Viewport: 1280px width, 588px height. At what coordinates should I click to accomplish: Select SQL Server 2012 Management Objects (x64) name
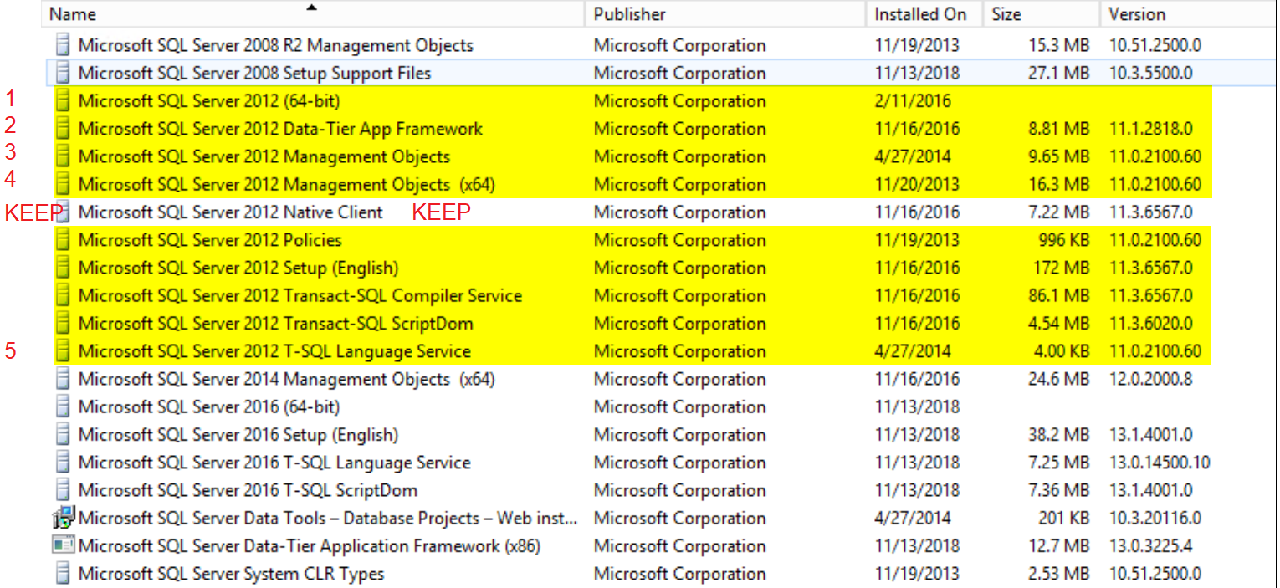pyautogui.click(x=287, y=184)
